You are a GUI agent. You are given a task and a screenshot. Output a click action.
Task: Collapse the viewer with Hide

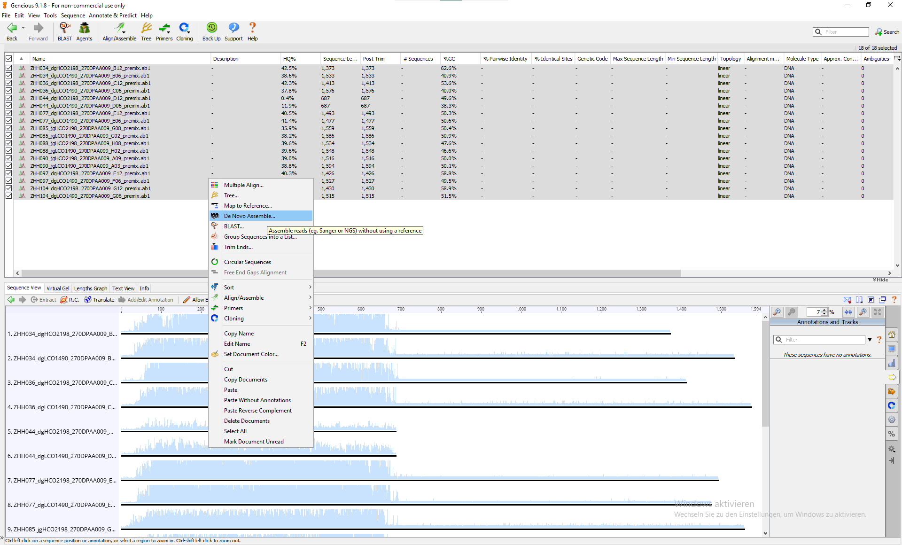[880, 280]
